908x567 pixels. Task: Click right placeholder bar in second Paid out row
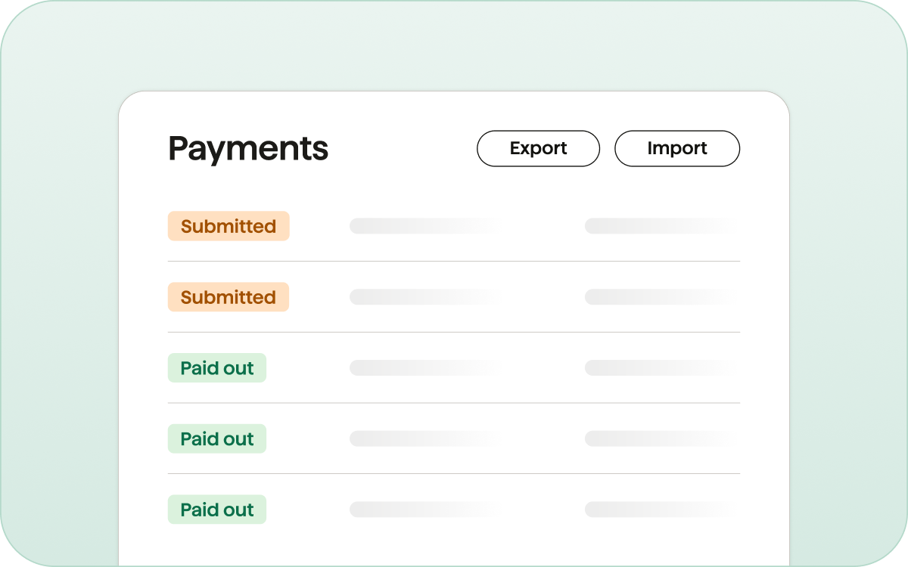pos(651,439)
